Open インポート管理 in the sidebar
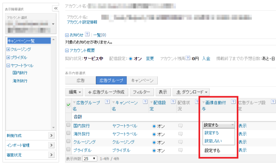Screen dimensions: 276x167 pyautogui.click(x=18, y=145)
